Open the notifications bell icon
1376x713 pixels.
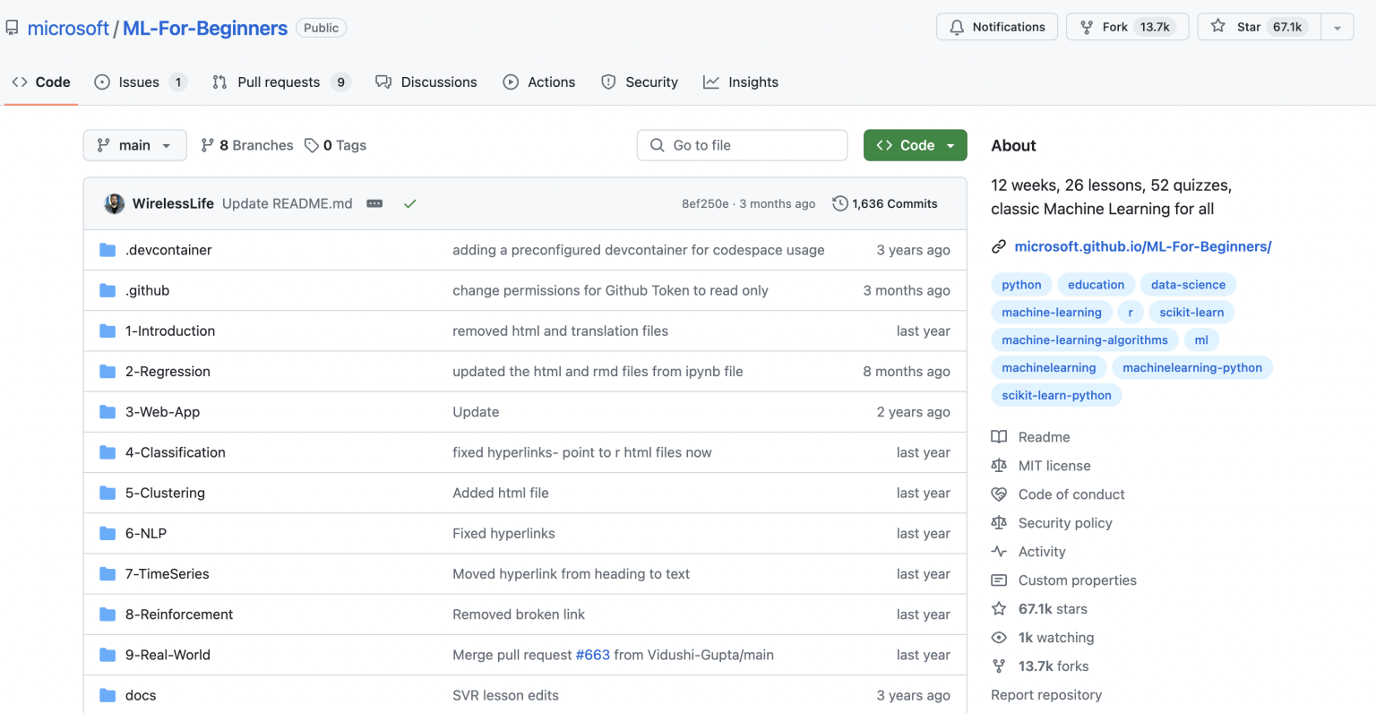[x=955, y=27]
